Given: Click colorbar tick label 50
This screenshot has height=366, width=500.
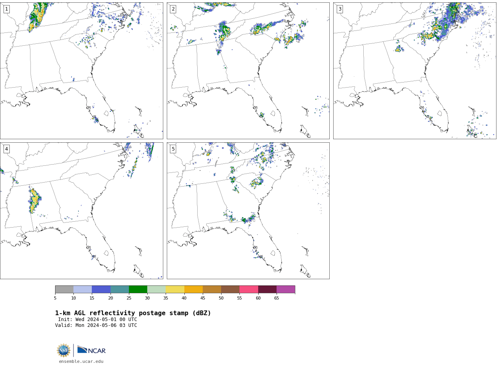Looking at the screenshot, I should (221, 298).
